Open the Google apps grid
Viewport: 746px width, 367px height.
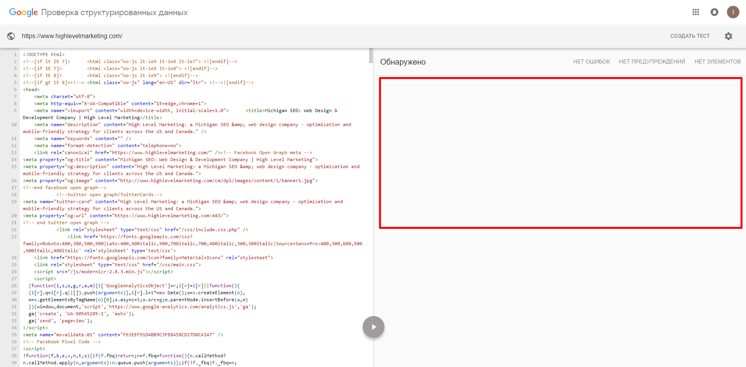click(x=696, y=12)
